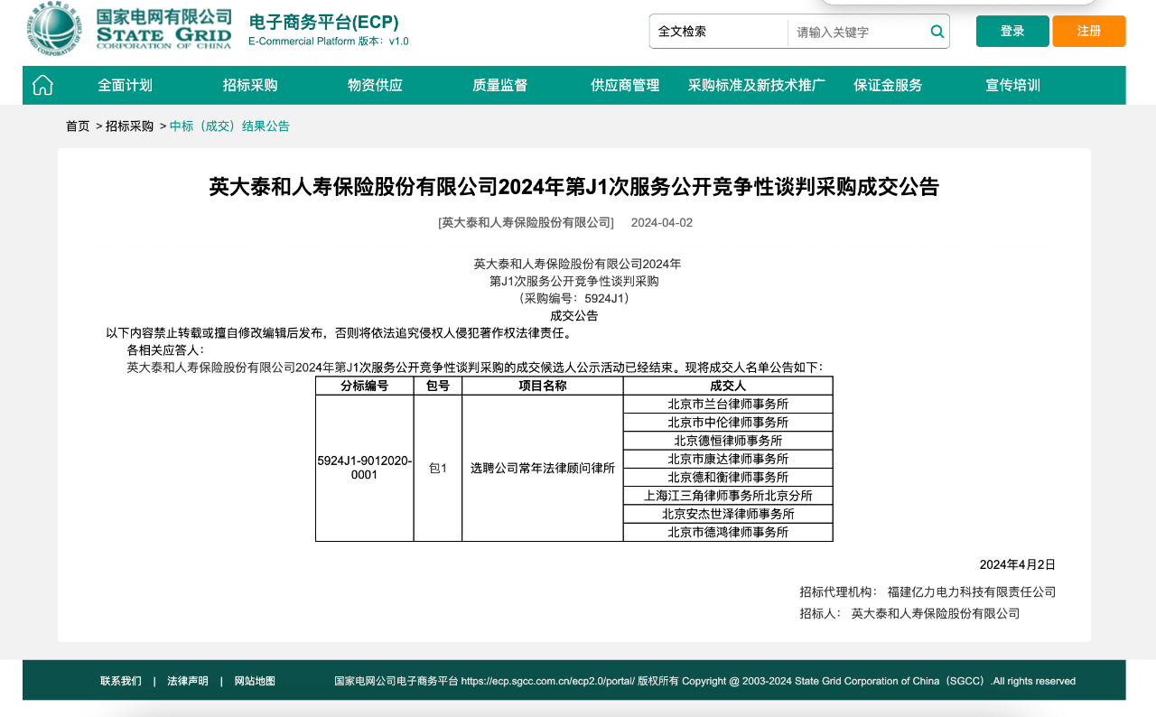
Task: Click 上海江三角律师事务所北京分所 row
Action: [x=728, y=496]
